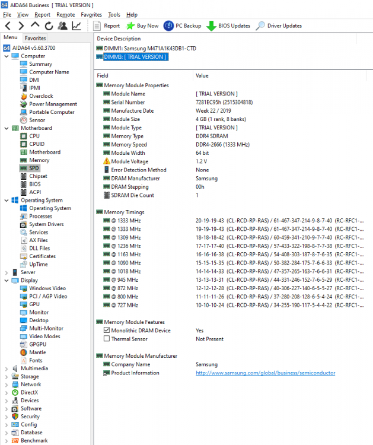Select the Sensor tree item
This screenshot has height=445, width=373.
coord(33,120)
